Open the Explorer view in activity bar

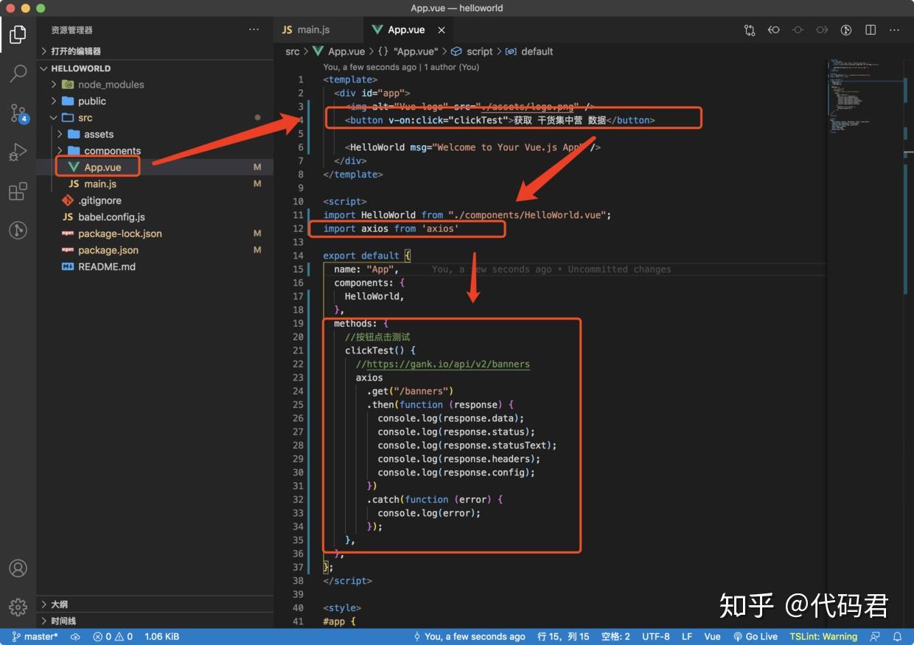(x=18, y=34)
